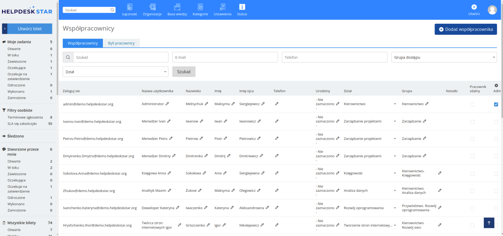The height and width of the screenshot is (236, 503).
Task: Edit Administrator username with pencil icon
Action: 167,104
